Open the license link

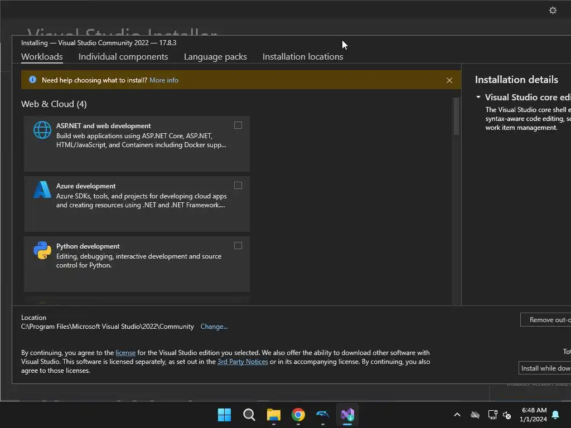coord(125,353)
